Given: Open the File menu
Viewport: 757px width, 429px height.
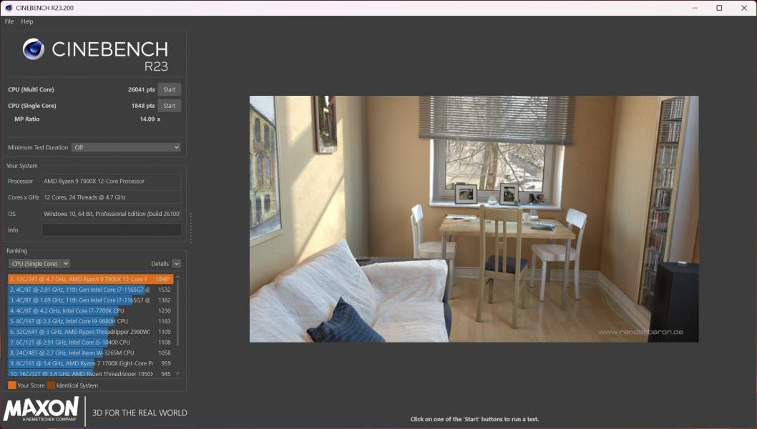Looking at the screenshot, I should click(9, 21).
